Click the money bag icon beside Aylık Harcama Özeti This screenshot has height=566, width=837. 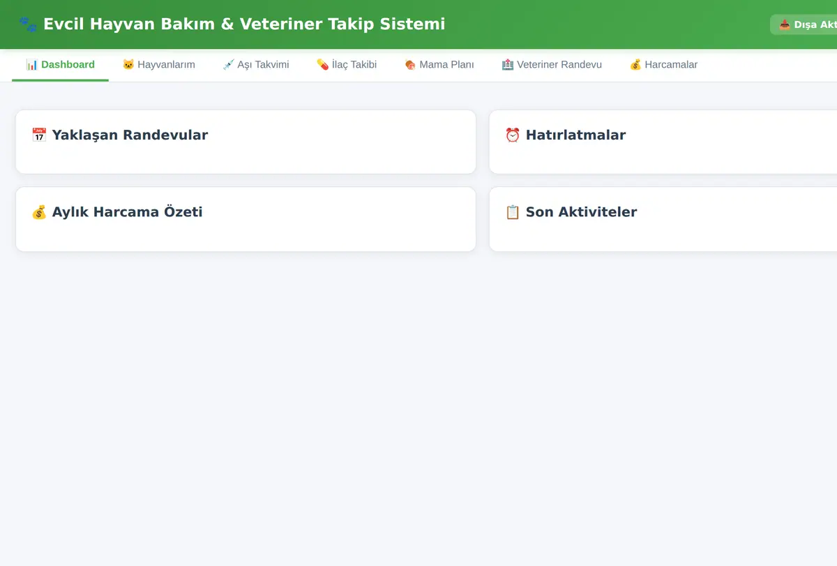coord(39,212)
